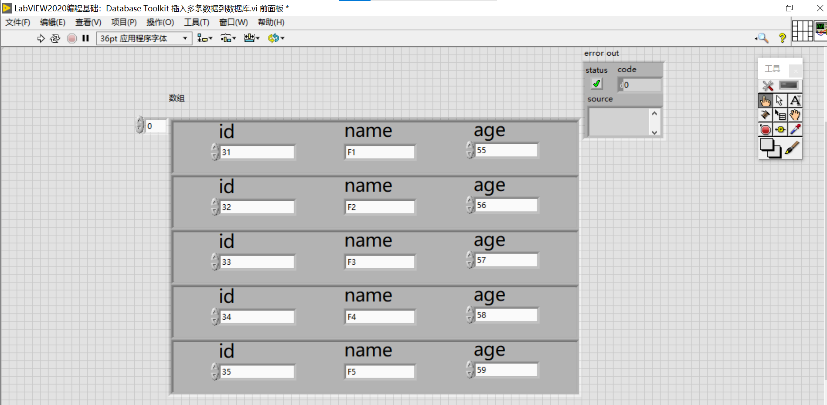Click the context help question mark button
Image resolution: width=827 pixels, height=405 pixels.
click(782, 38)
